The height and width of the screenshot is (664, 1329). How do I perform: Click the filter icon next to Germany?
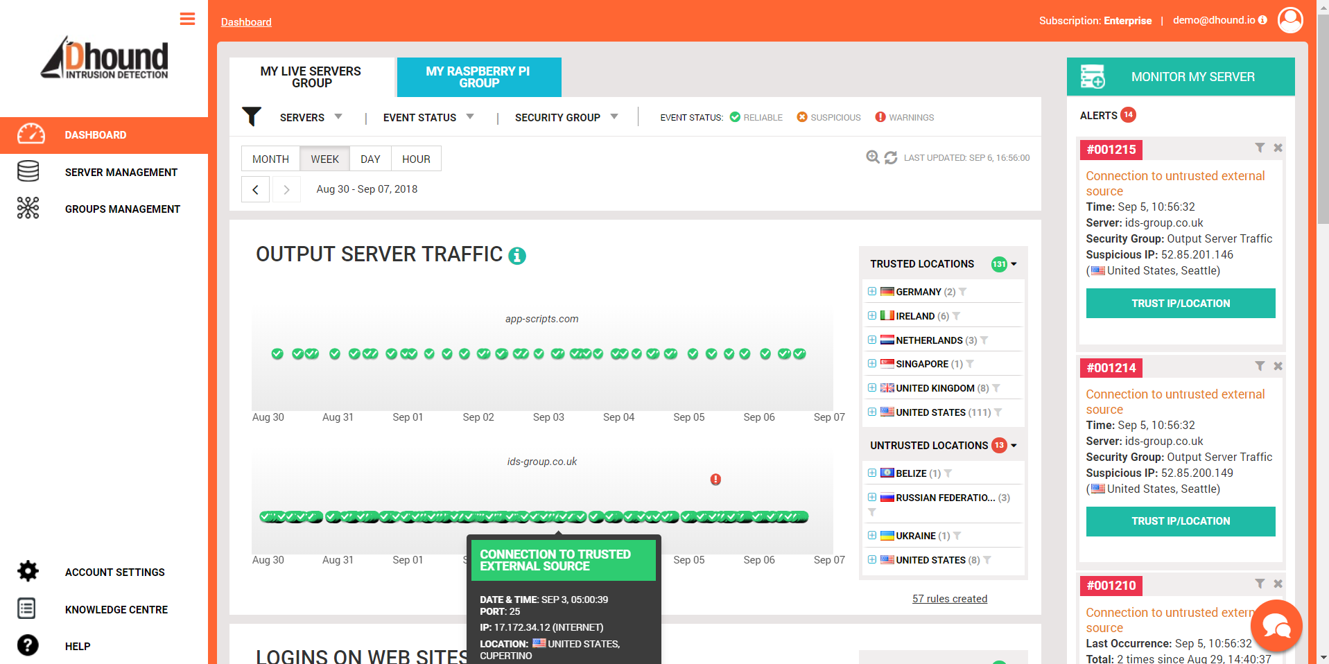(962, 292)
